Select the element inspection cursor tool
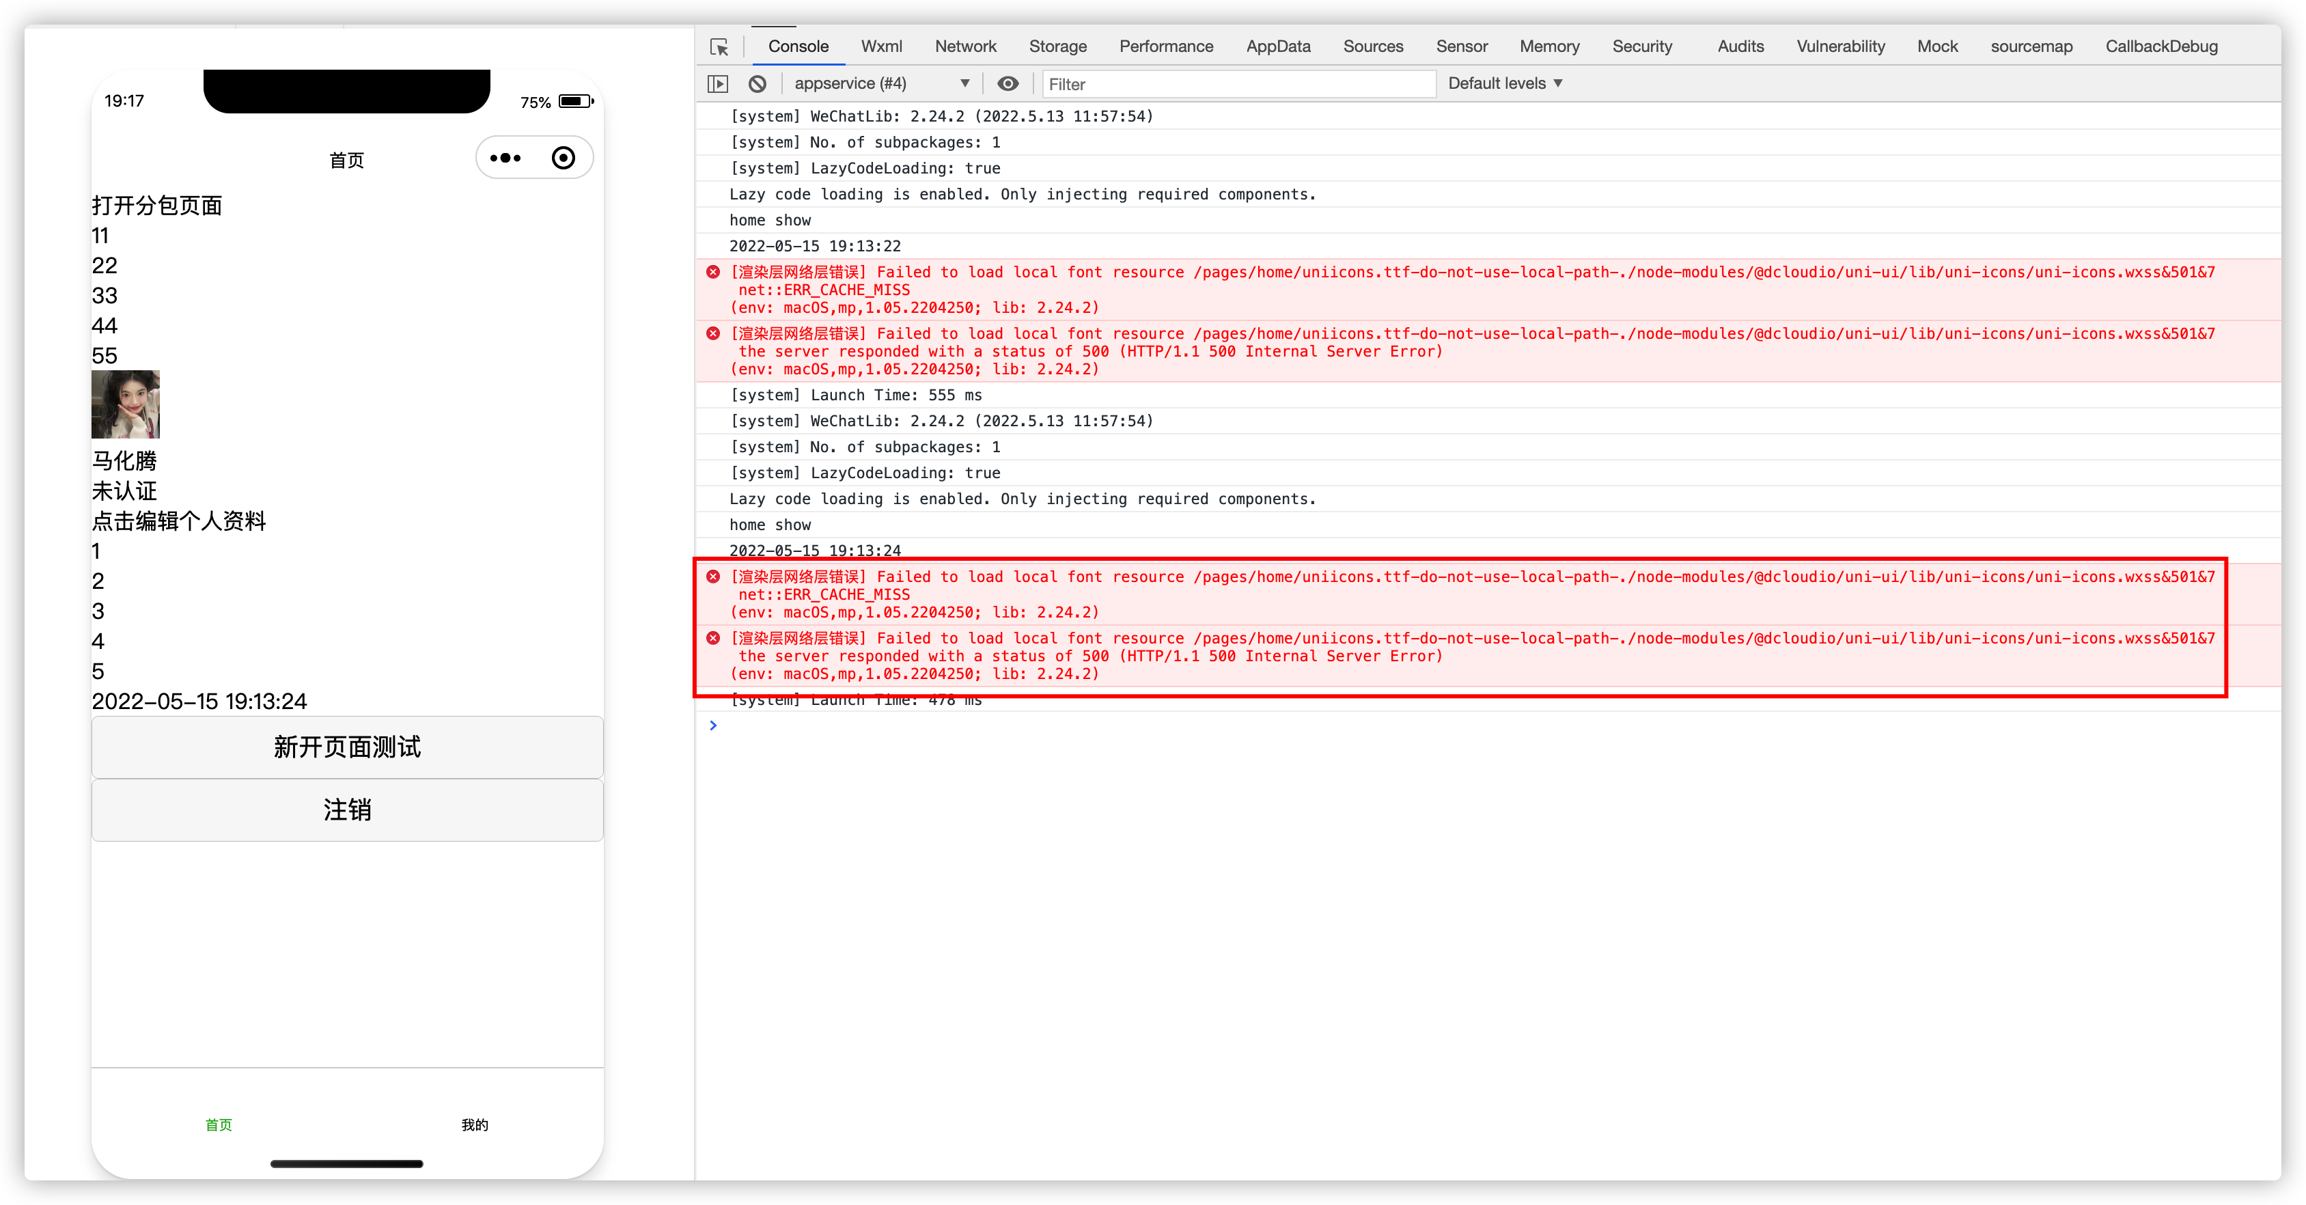Viewport: 2306px width, 1205px height. (719, 46)
